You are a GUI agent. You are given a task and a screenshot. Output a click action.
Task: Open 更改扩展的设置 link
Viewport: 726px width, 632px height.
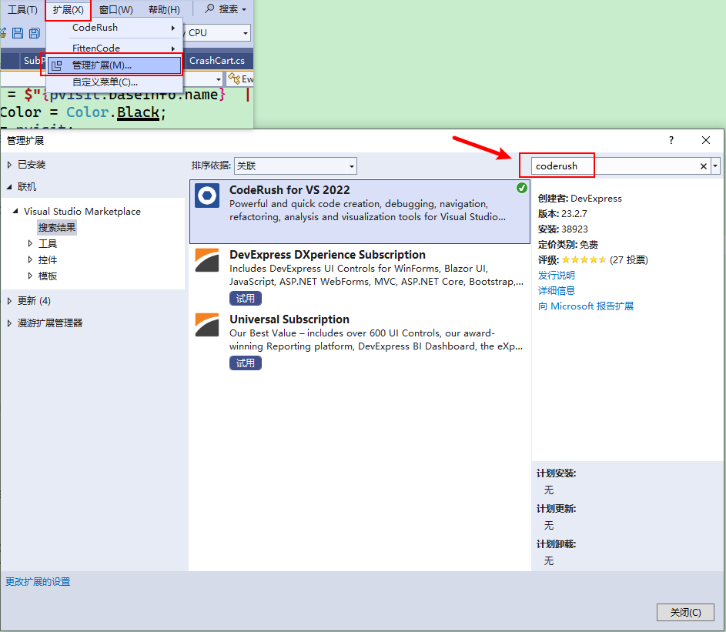(x=38, y=581)
